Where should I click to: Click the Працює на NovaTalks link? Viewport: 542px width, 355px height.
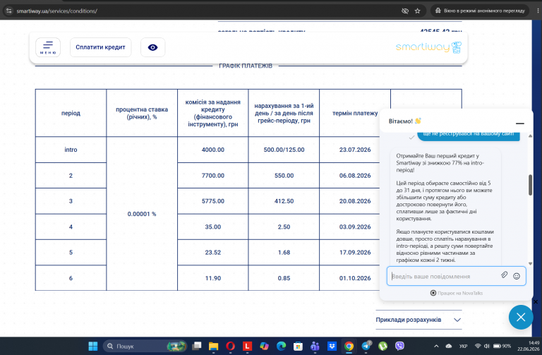click(x=457, y=293)
